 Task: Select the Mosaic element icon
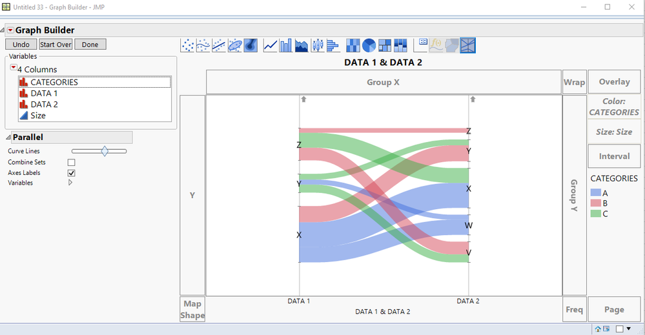tap(400, 45)
